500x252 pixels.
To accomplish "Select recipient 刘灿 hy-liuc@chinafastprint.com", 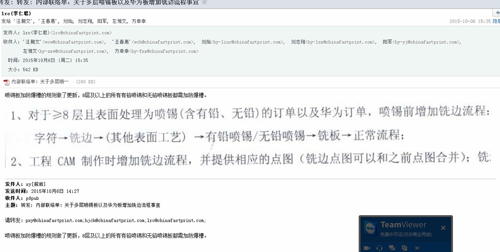I will 243,42.
